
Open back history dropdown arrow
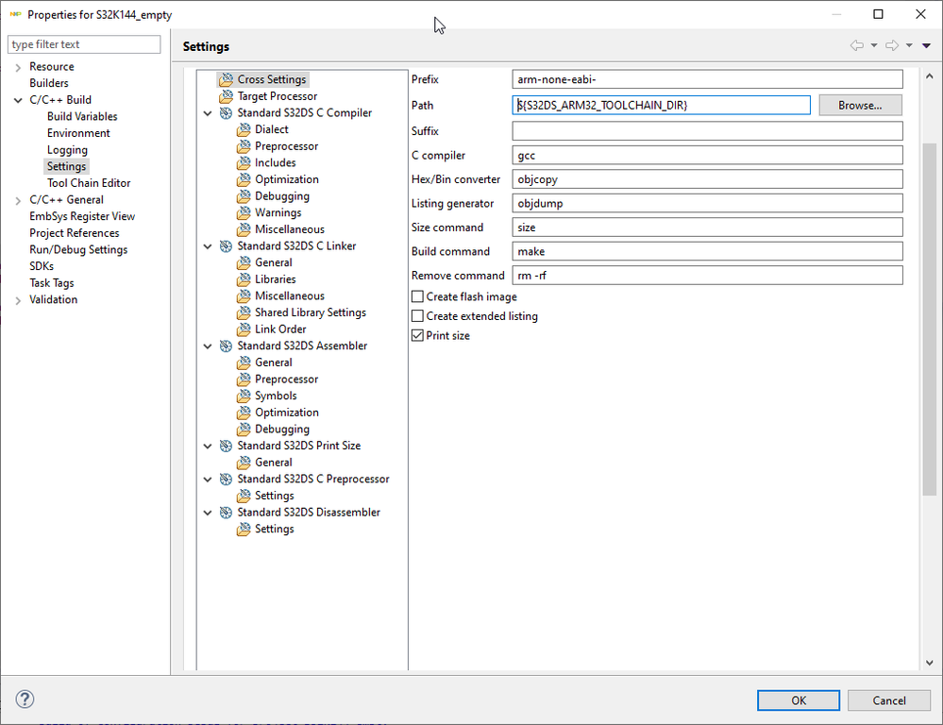[874, 45]
